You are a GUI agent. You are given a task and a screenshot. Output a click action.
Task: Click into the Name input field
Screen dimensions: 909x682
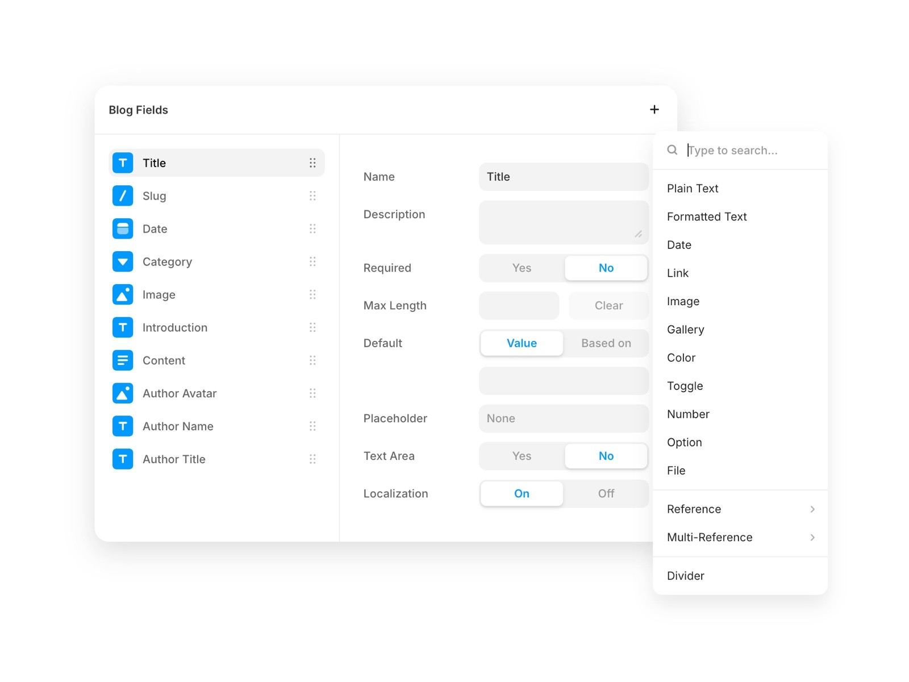pos(563,177)
